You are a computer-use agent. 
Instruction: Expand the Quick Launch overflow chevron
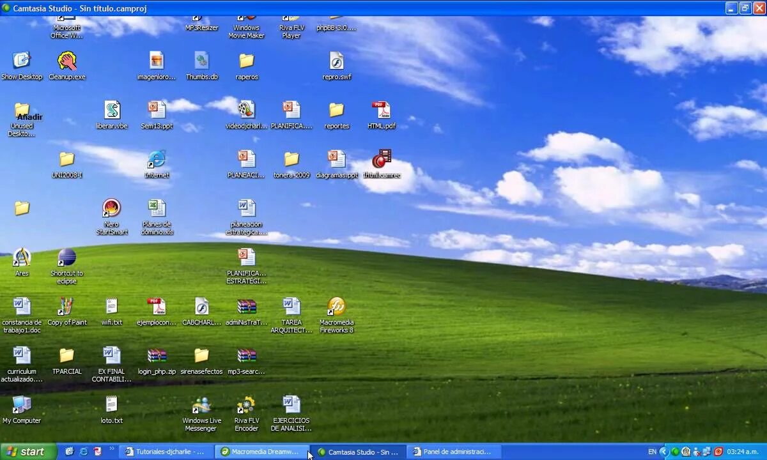tap(112, 449)
